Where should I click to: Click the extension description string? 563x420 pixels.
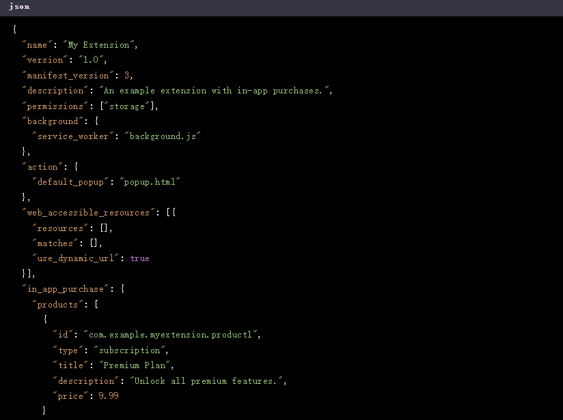[215, 91]
